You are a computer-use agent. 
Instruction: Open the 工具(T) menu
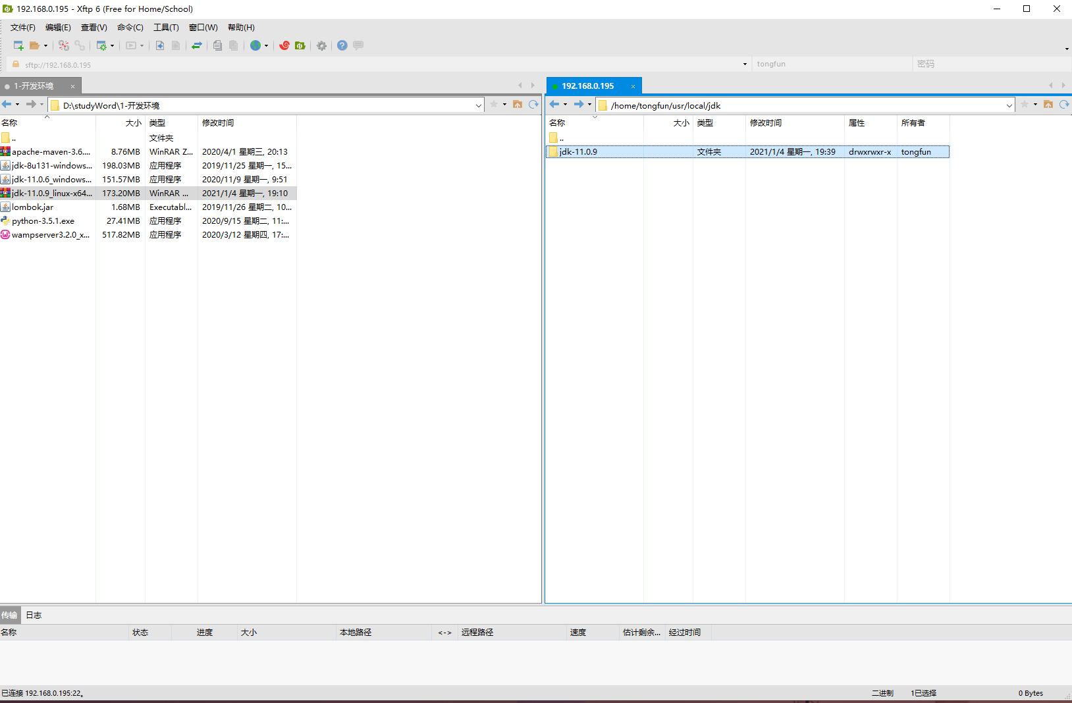166,28
